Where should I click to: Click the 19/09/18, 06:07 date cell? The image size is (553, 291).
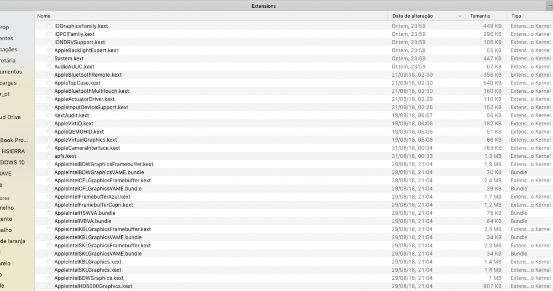[x=412, y=115]
